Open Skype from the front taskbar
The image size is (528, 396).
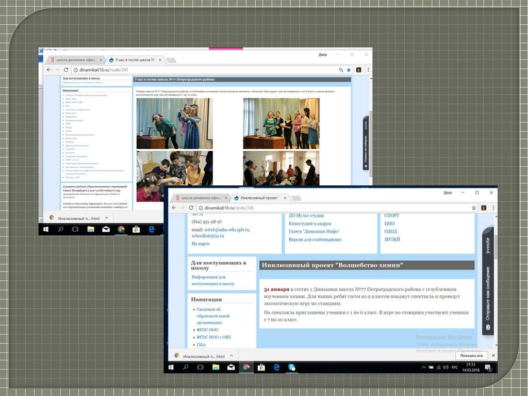pos(292,367)
